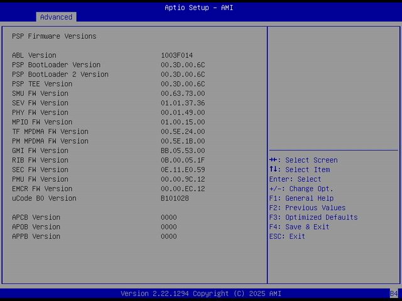Click SEC FW value 0E.11.E0.59
The height and width of the screenshot is (301, 402).
pyautogui.click(x=183, y=170)
